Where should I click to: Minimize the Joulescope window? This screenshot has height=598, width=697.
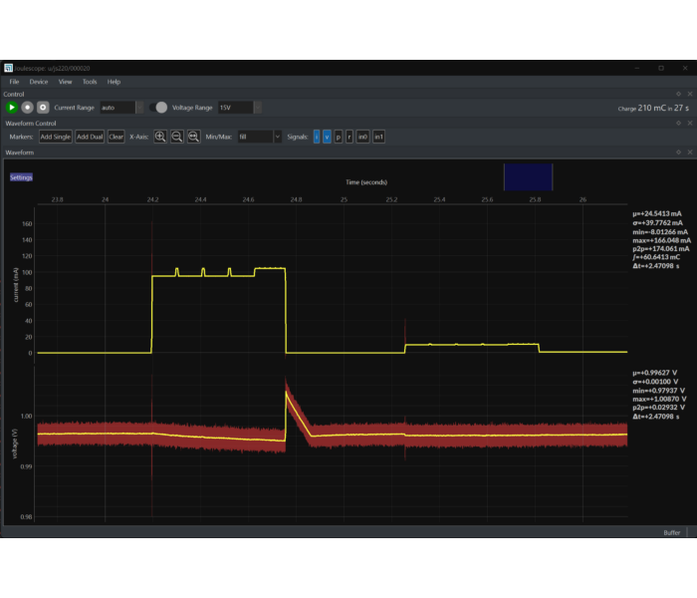pyautogui.click(x=637, y=68)
